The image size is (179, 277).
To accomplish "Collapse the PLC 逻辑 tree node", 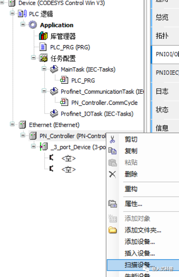I will (12, 13).
